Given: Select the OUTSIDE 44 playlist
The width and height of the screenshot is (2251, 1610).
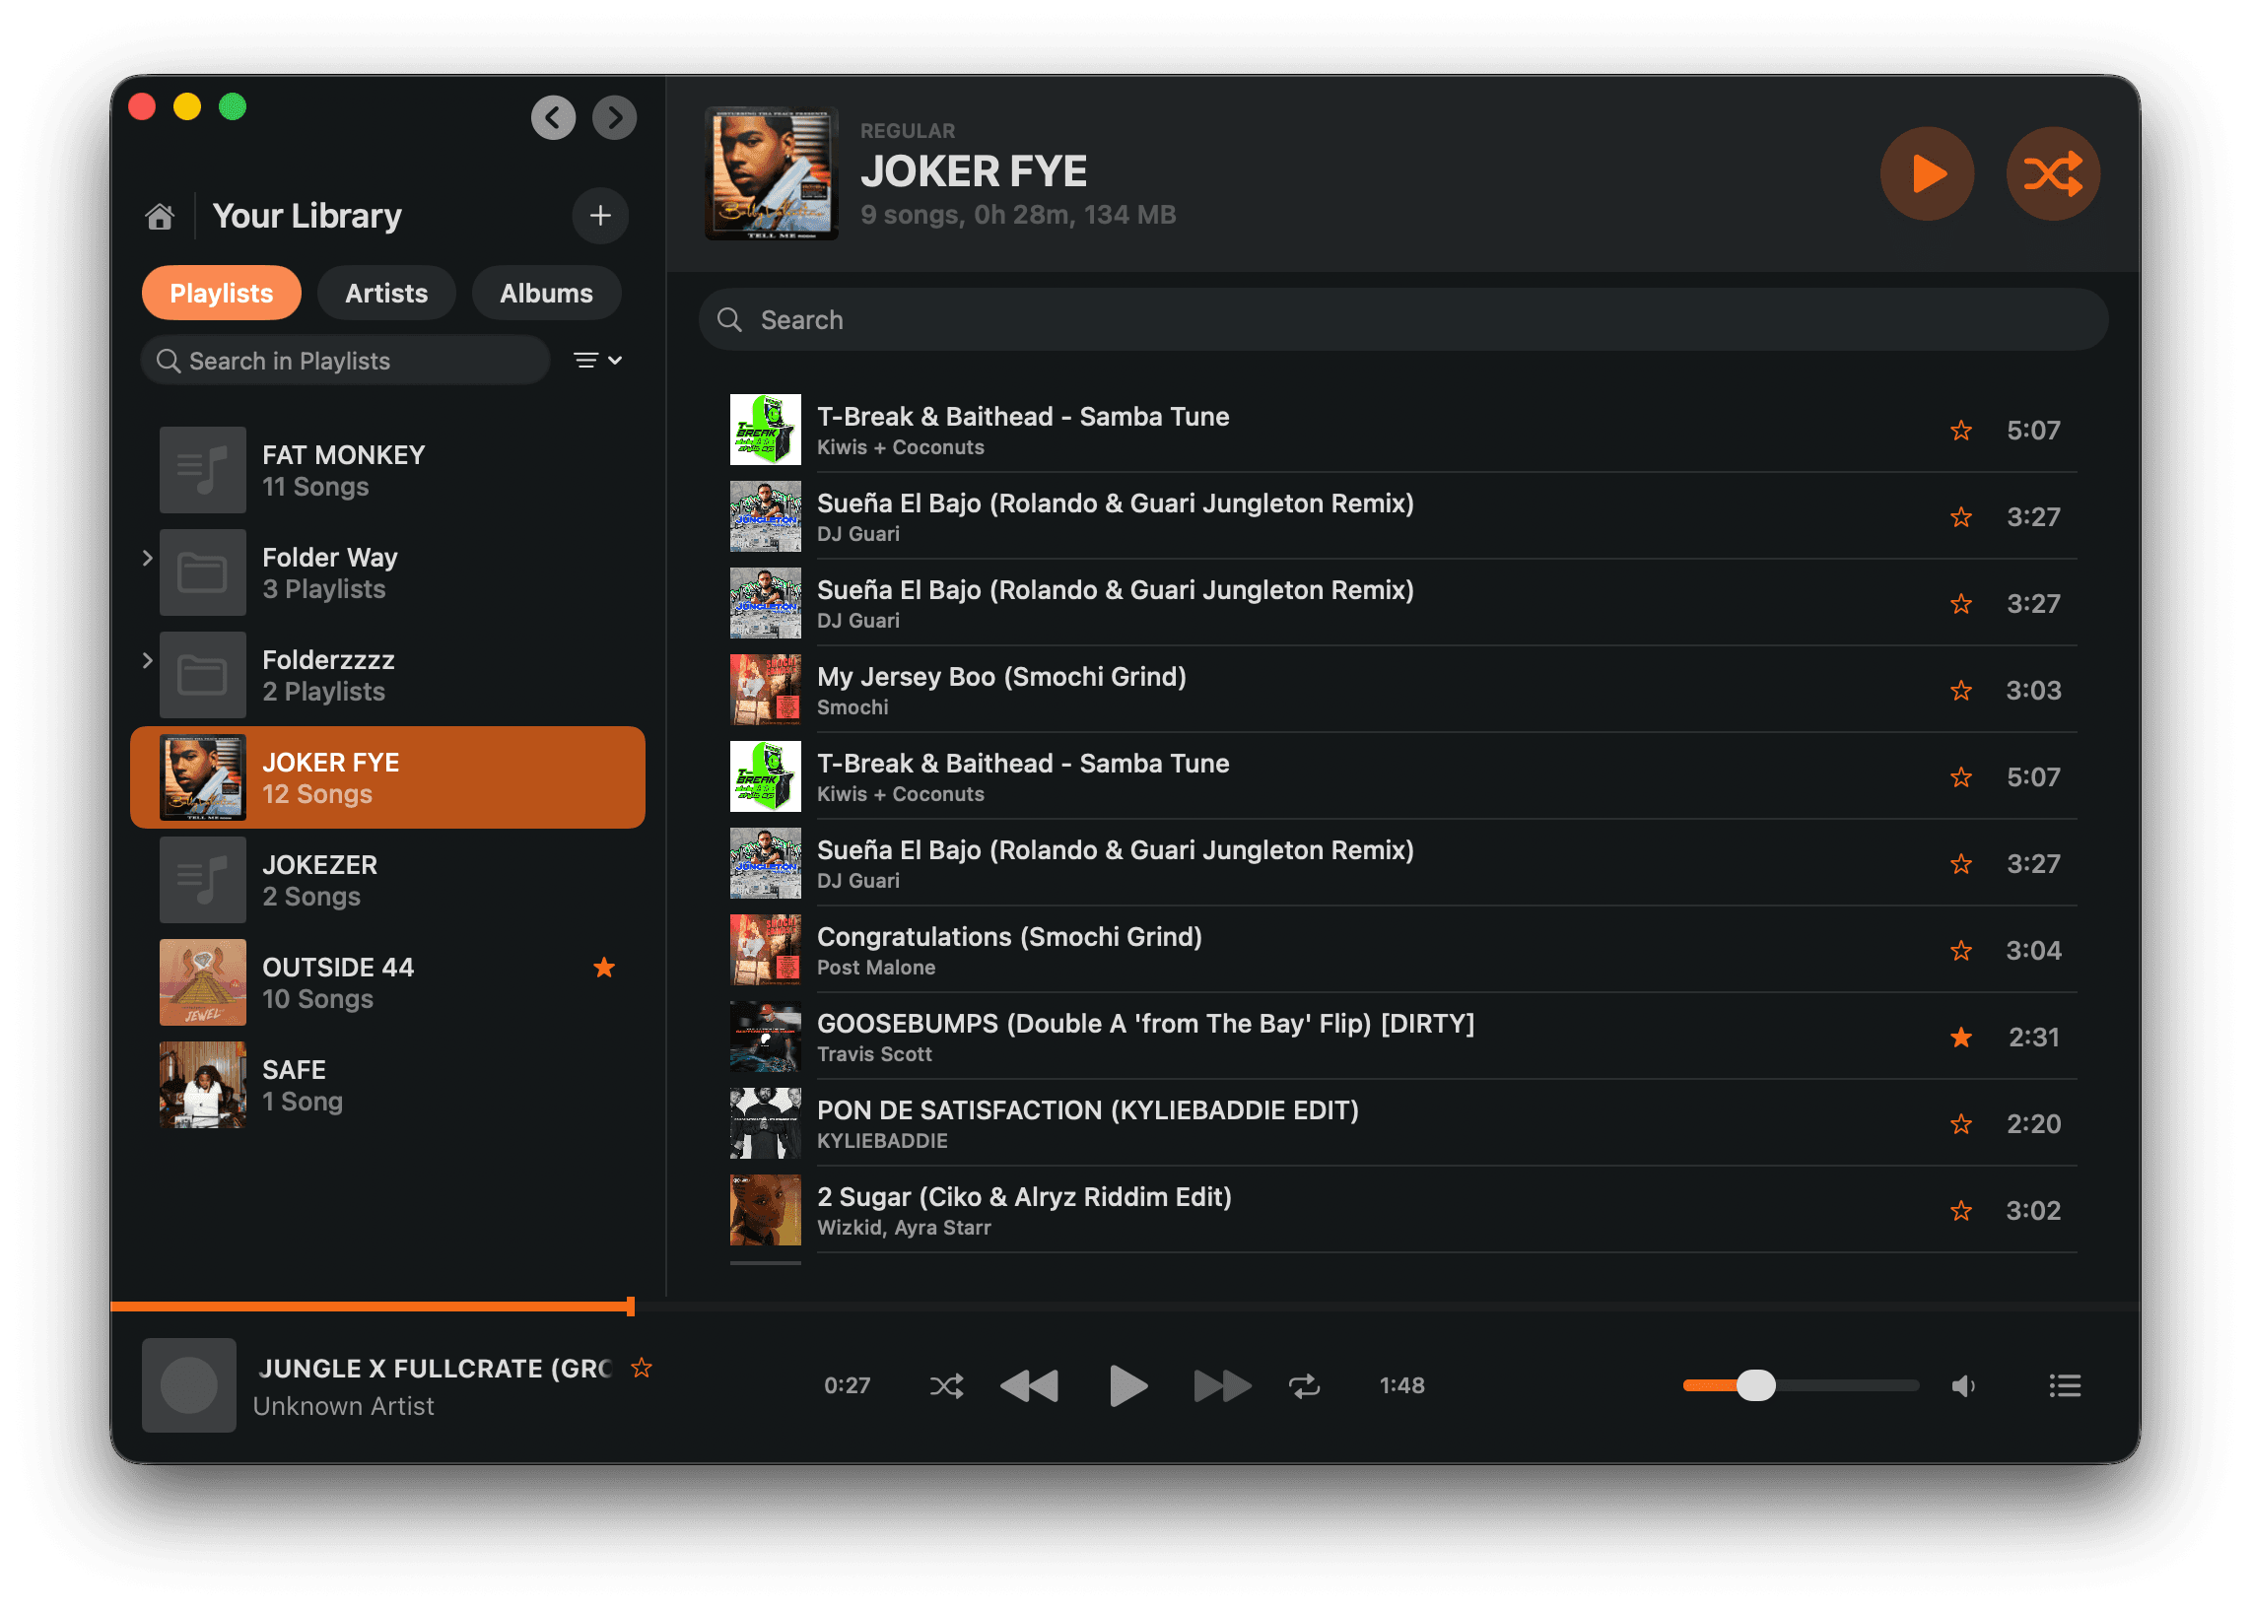Looking at the screenshot, I should coord(338,981).
